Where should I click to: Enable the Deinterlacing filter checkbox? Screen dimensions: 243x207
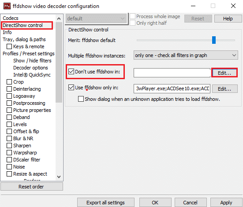coord(9,89)
